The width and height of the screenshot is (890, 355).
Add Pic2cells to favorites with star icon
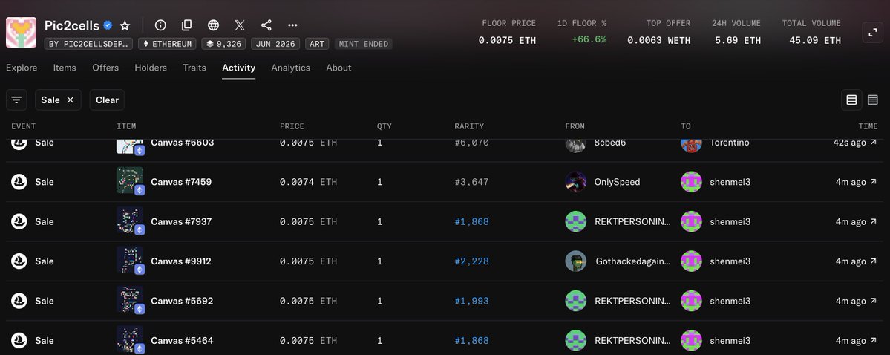pos(125,25)
